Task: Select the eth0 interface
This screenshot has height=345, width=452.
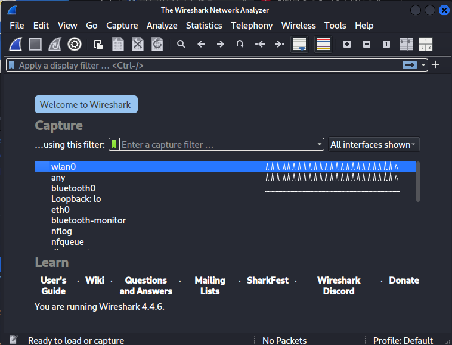Action: pos(225,209)
